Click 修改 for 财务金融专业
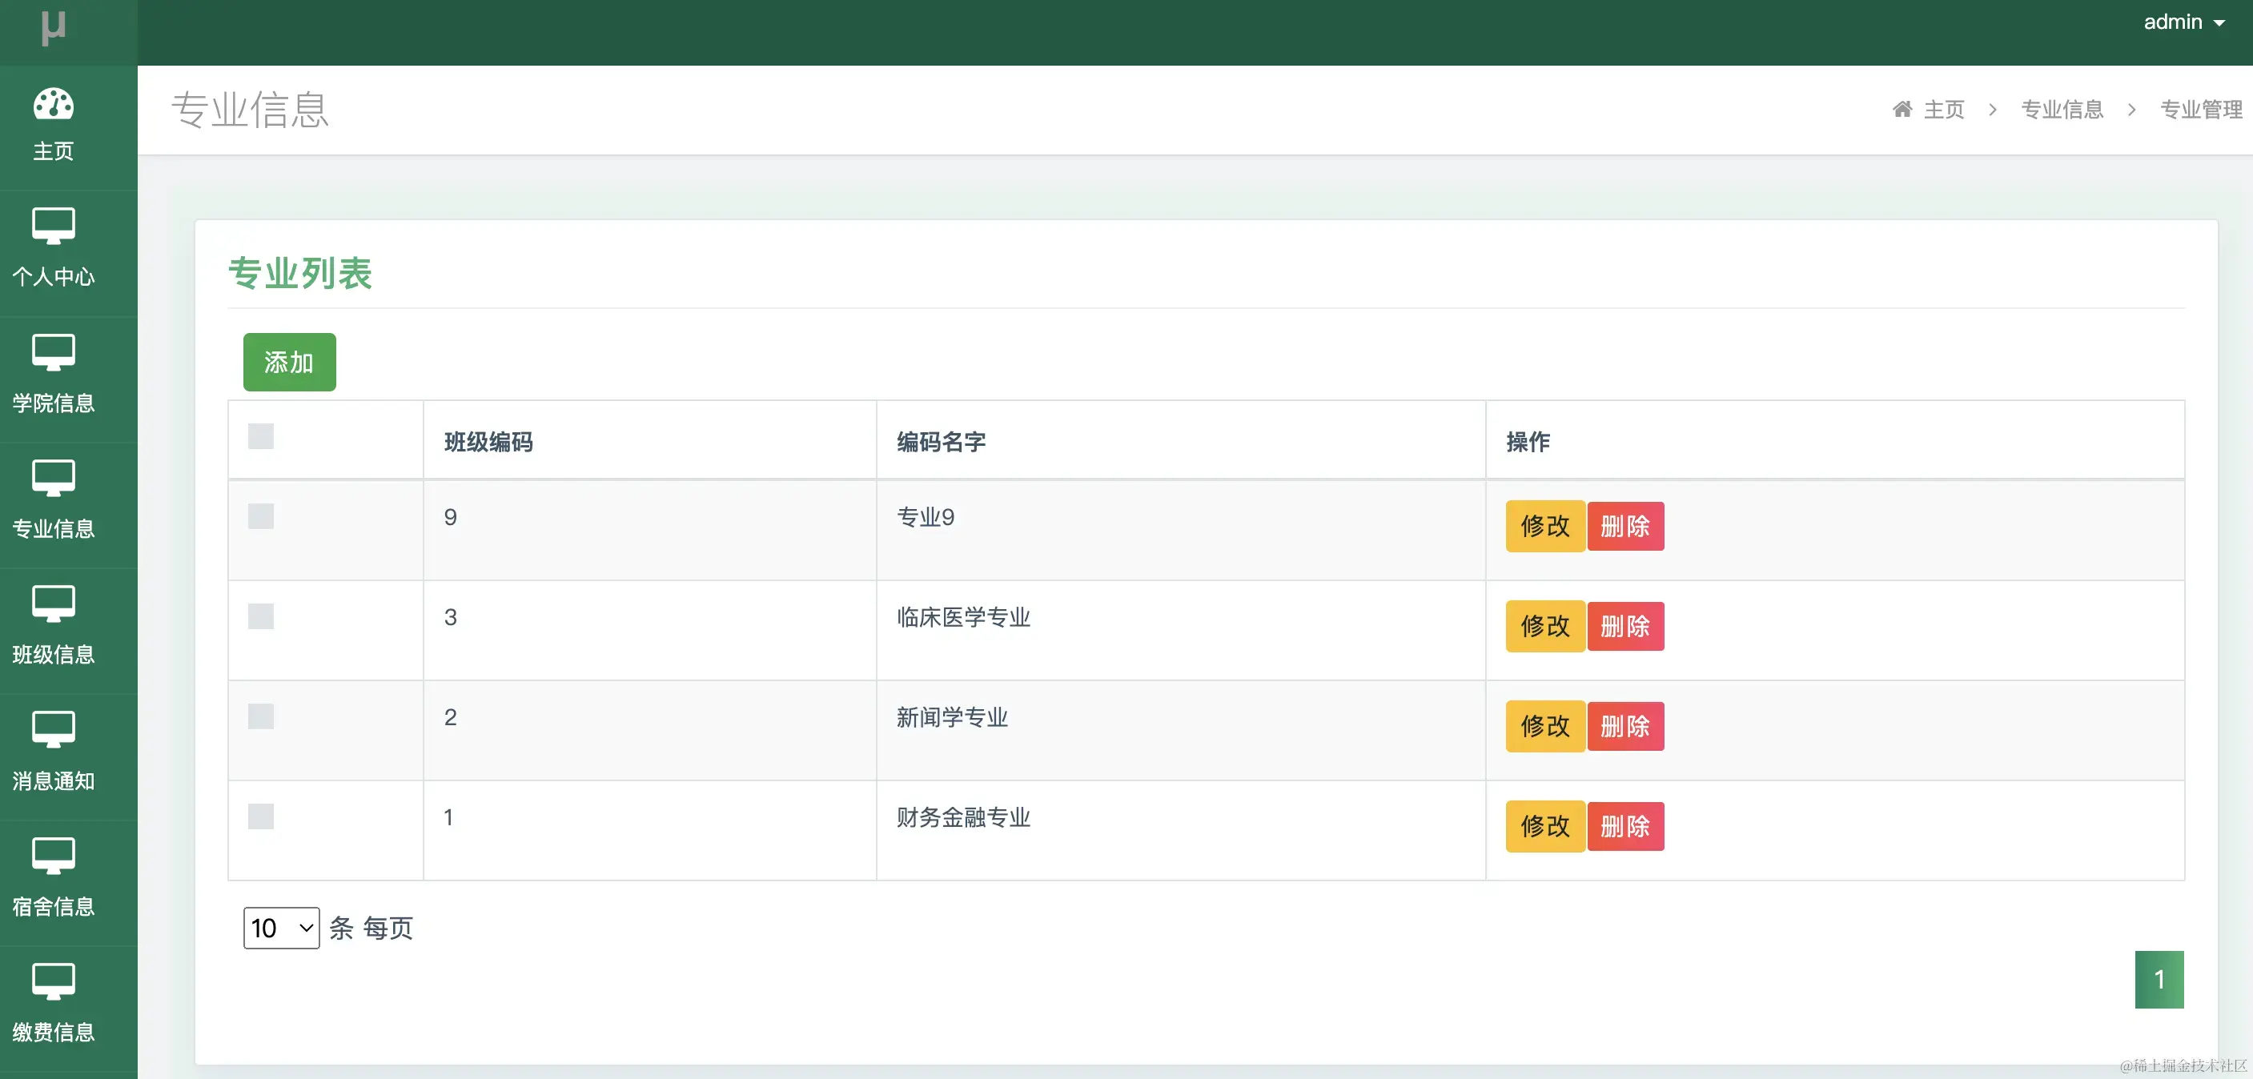Viewport: 2253px width, 1079px height. (x=1544, y=826)
